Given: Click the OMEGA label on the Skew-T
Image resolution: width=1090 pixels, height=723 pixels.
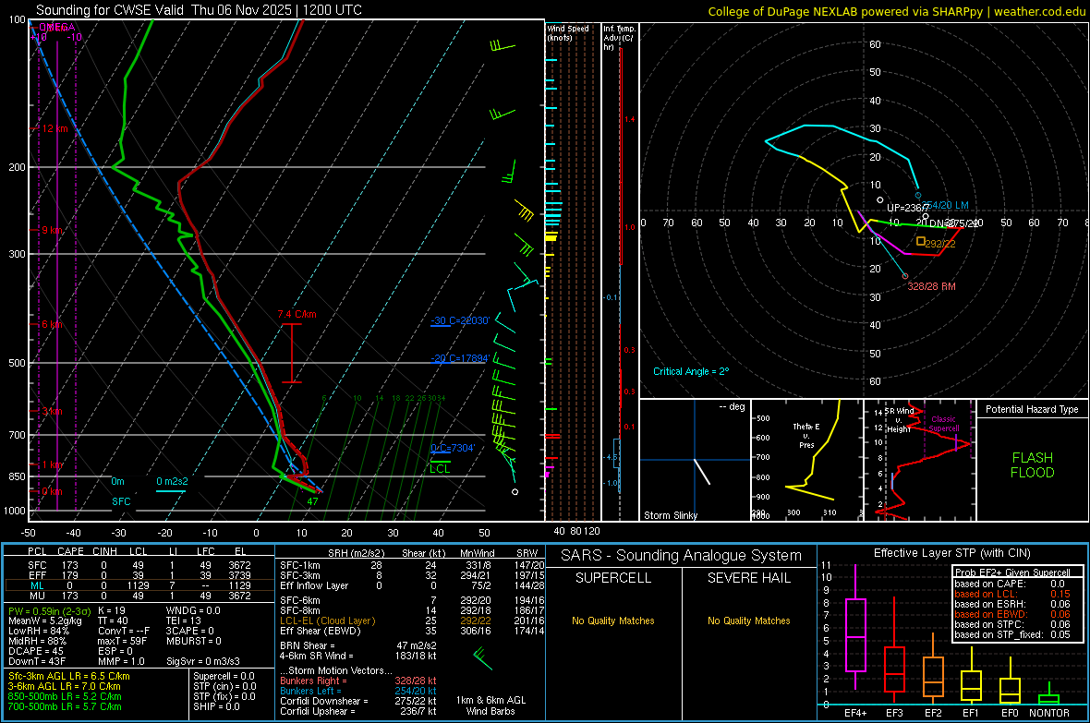Looking at the screenshot, I should point(57,27).
